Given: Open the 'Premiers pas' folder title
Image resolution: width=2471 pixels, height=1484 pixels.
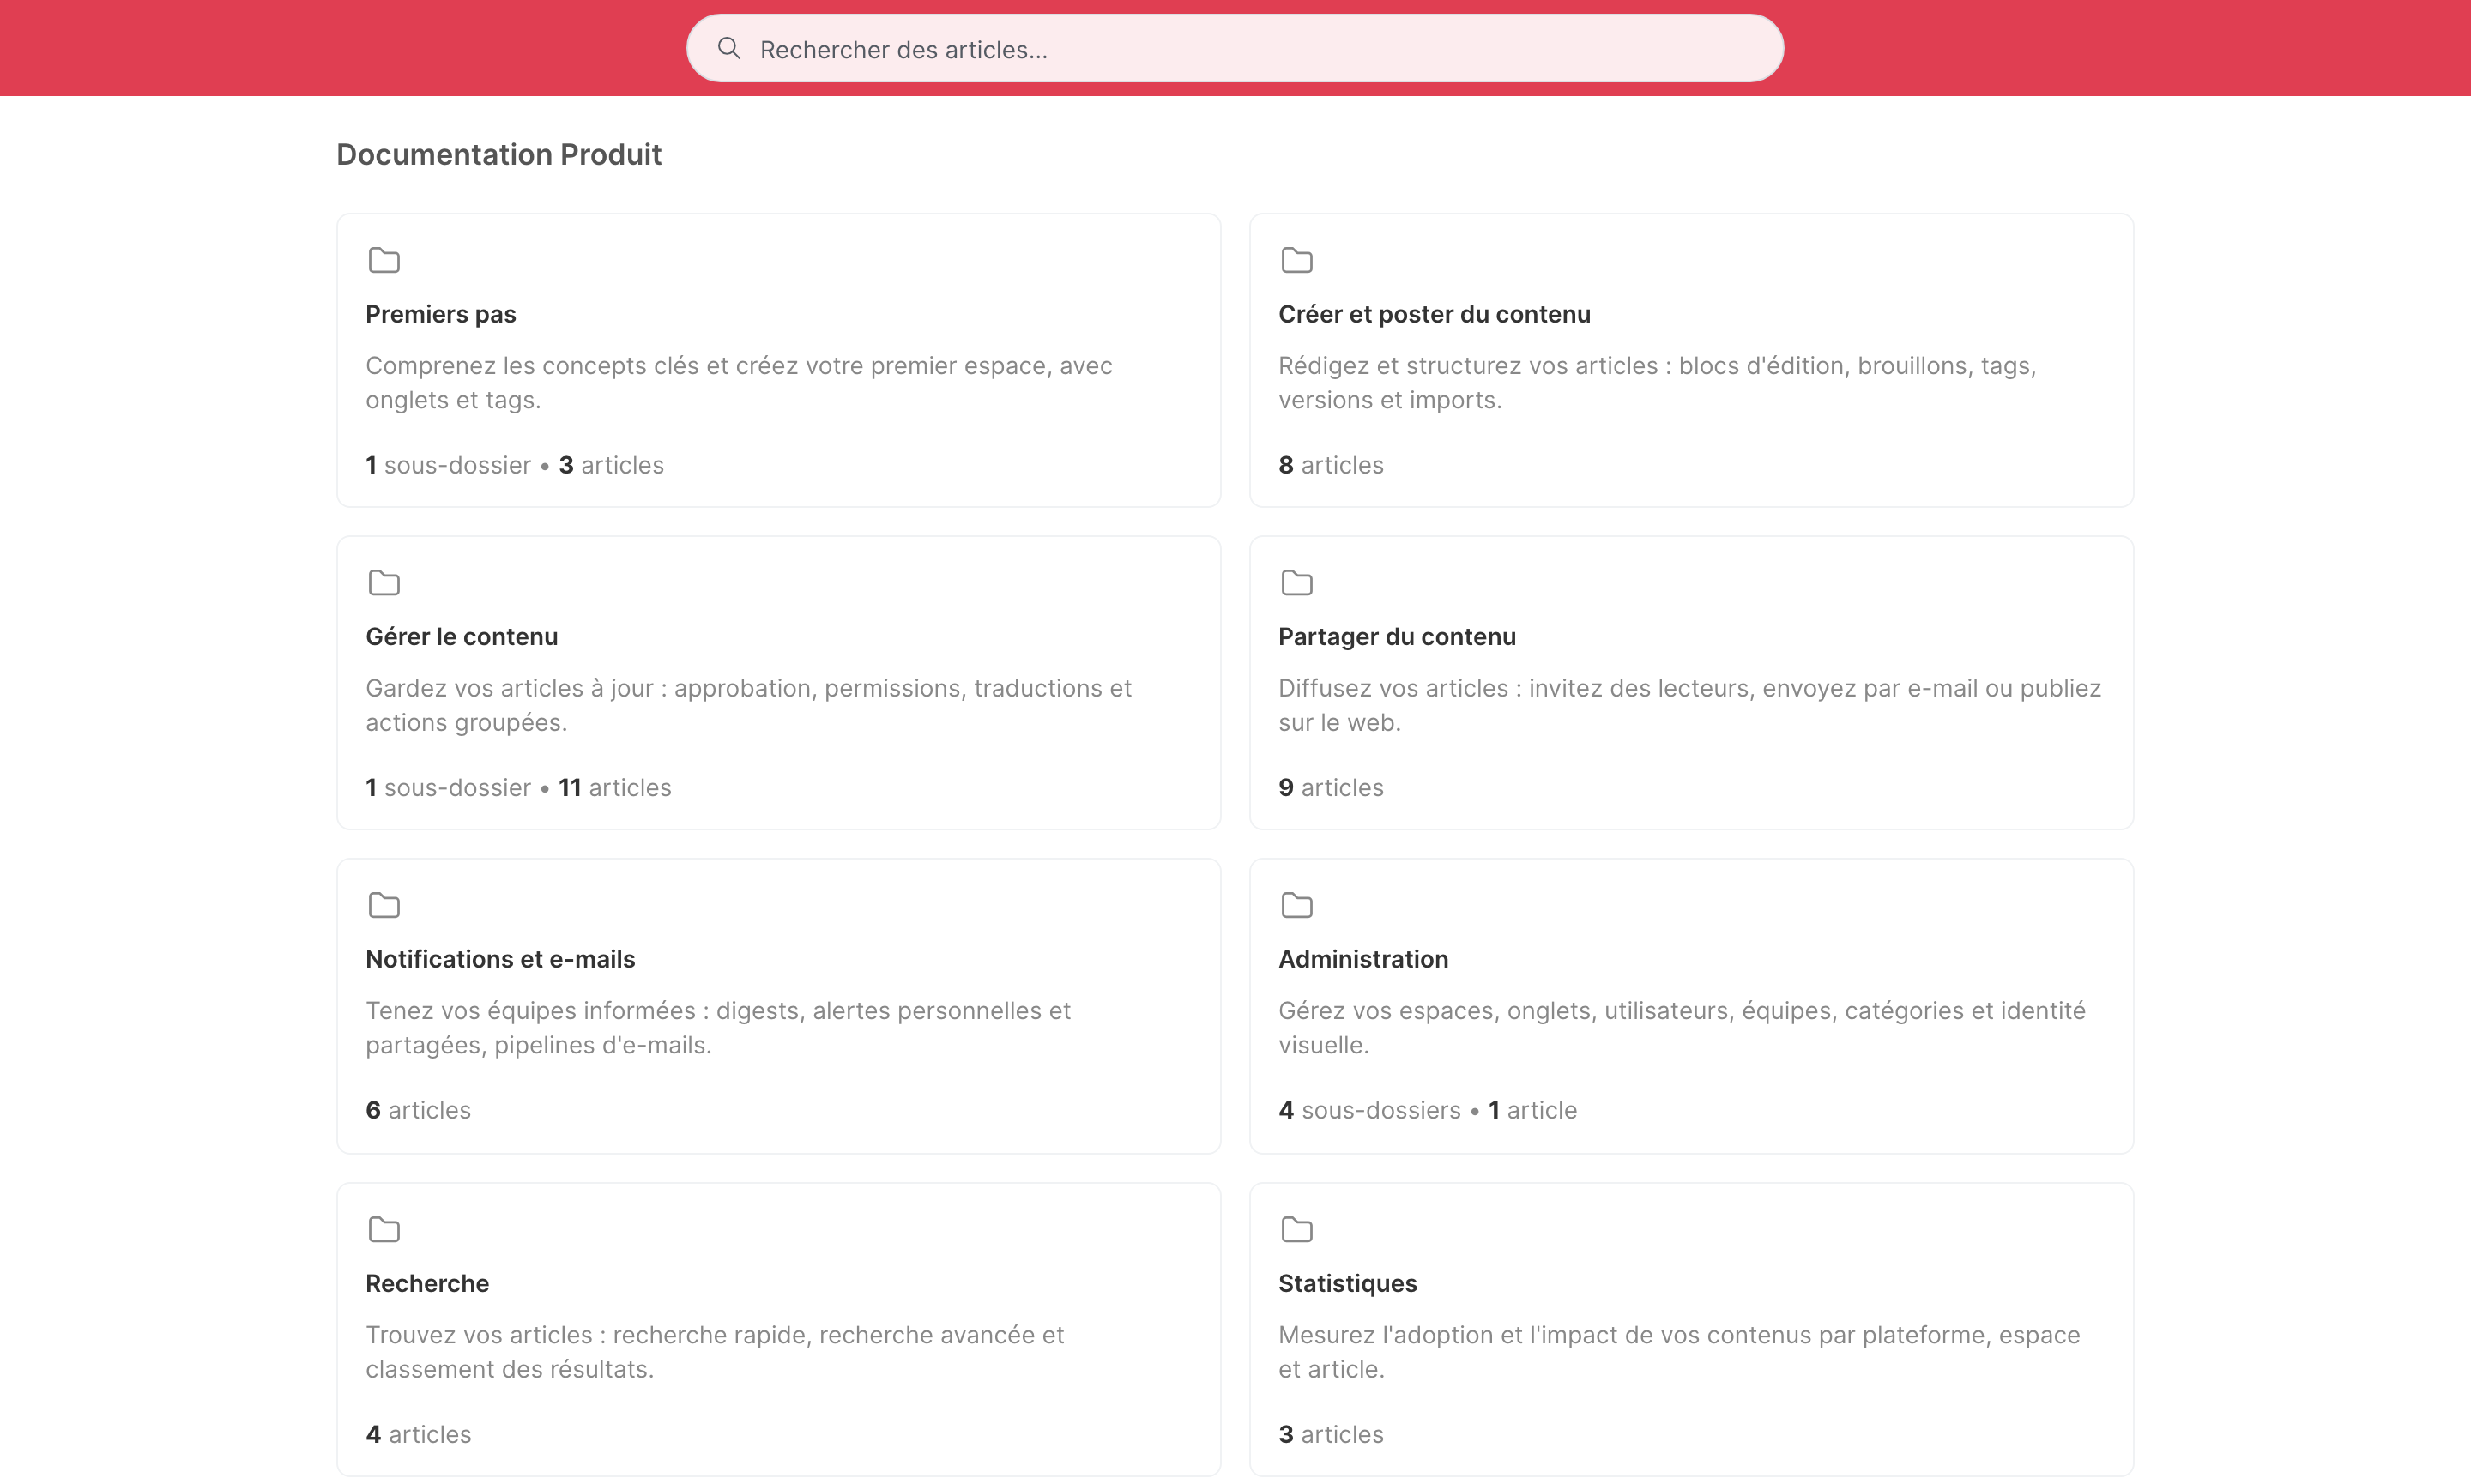Looking at the screenshot, I should tap(441, 314).
